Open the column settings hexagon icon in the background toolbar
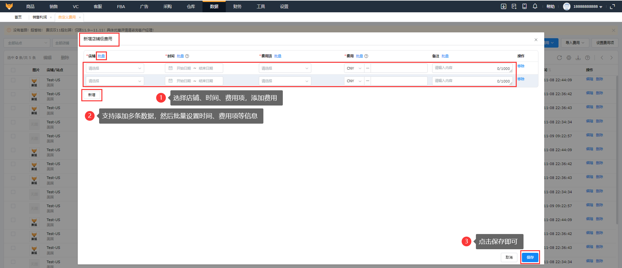The image size is (622, 268). pos(569,58)
